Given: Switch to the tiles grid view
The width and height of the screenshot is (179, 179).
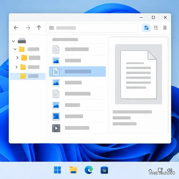Looking at the screenshot, I should pyautogui.click(x=146, y=28).
